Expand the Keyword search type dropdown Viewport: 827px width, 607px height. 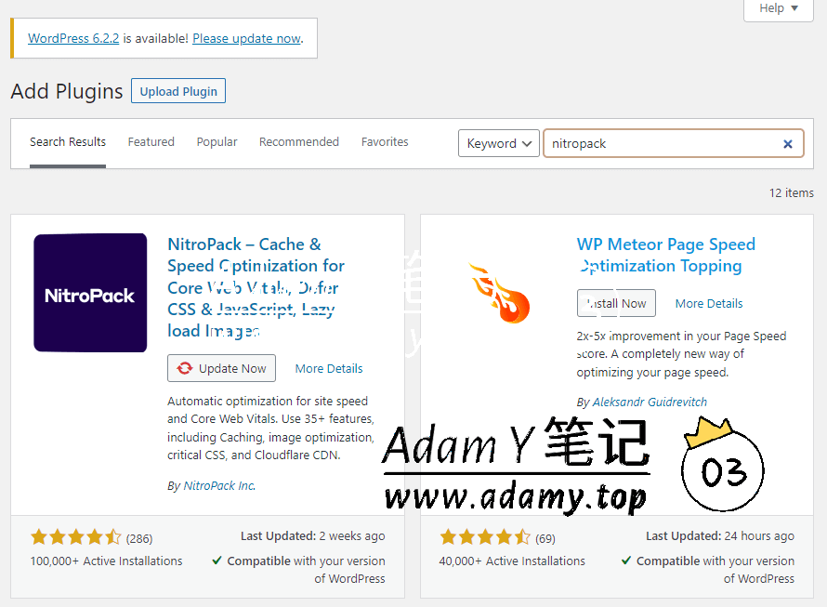pyautogui.click(x=499, y=143)
